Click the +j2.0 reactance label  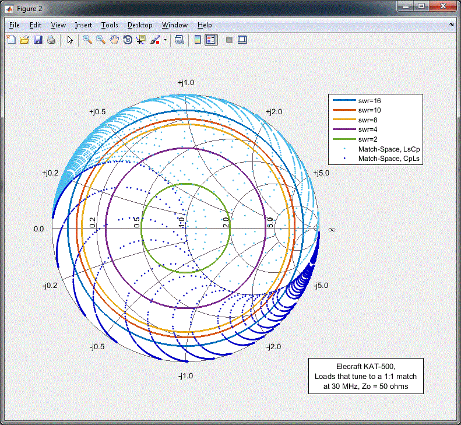tap(274, 112)
